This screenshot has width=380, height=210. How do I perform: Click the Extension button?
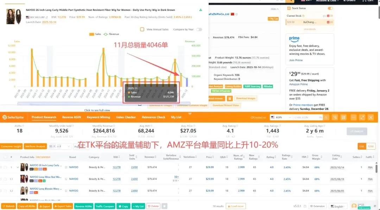pyautogui.click(x=317, y=206)
